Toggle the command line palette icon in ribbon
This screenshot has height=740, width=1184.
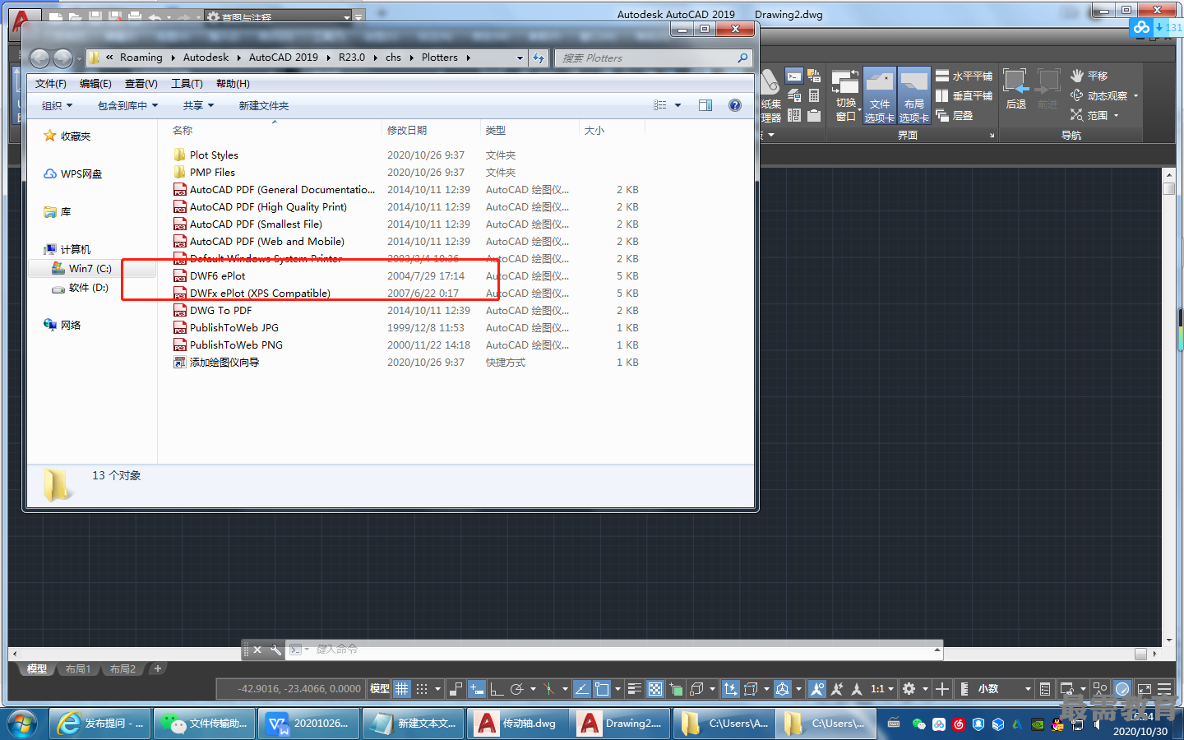[793, 76]
